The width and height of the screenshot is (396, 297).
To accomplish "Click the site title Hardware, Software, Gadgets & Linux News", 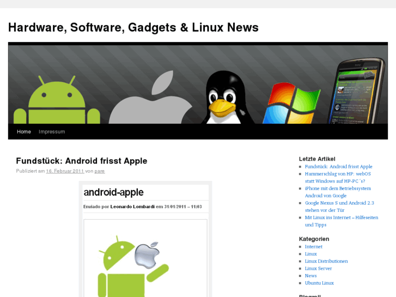I will click(x=133, y=27).
